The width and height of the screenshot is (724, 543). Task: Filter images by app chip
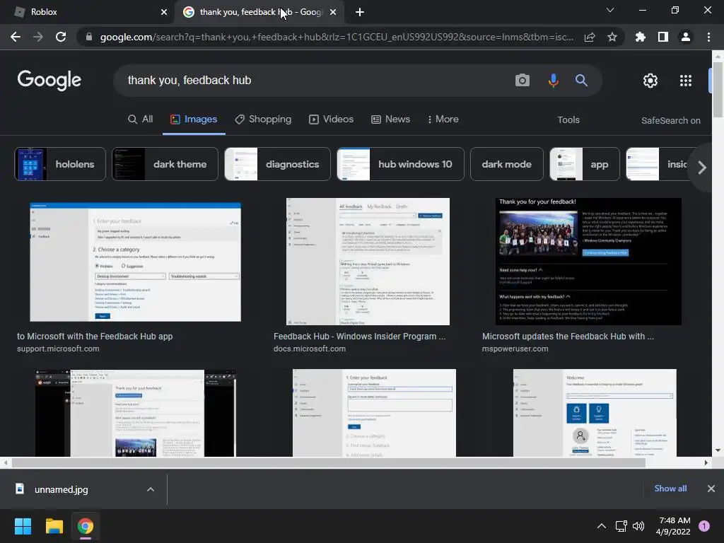click(x=585, y=164)
